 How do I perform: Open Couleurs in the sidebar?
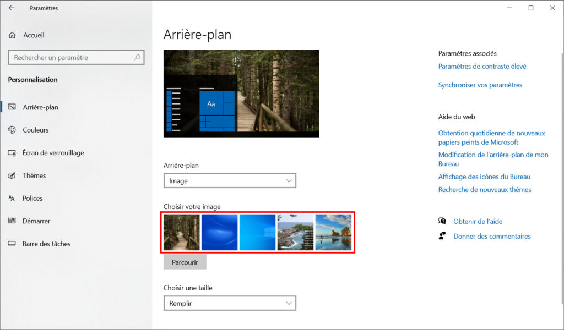click(36, 130)
